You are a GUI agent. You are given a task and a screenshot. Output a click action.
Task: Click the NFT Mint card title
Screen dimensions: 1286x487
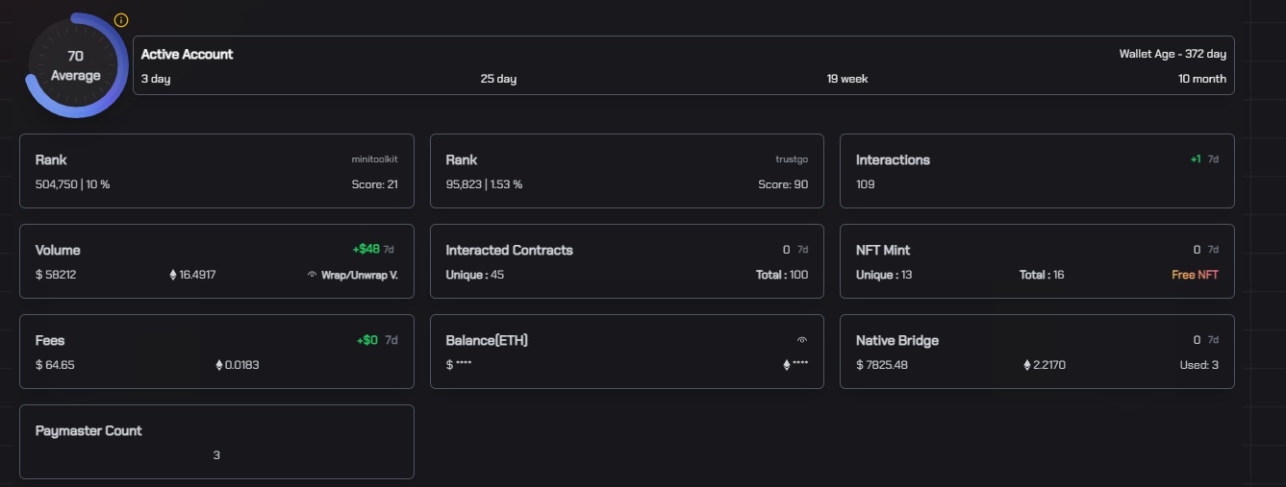click(x=883, y=250)
